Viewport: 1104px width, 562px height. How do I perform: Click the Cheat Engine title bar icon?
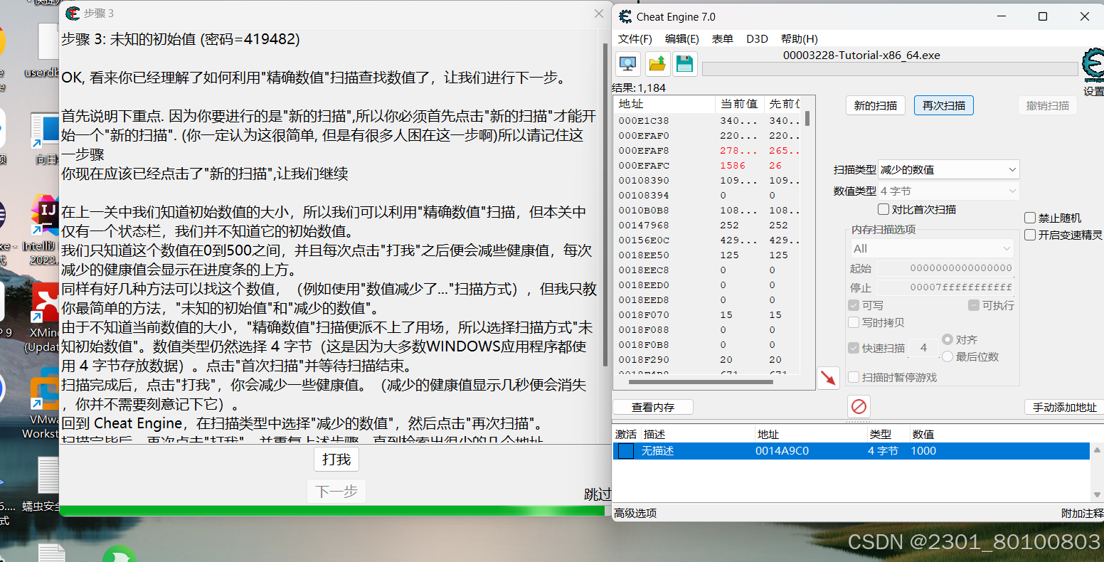[625, 16]
